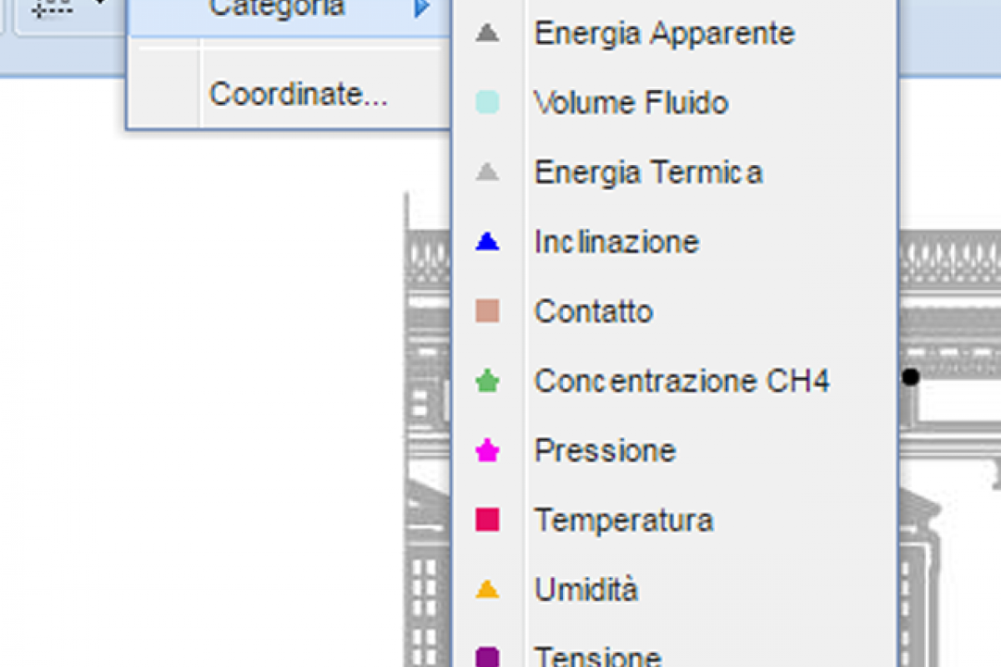The height and width of the screenshot is (667, 1001).
Task: Click the light cyan Volume Fluido square icon
Action: [487, 103]
